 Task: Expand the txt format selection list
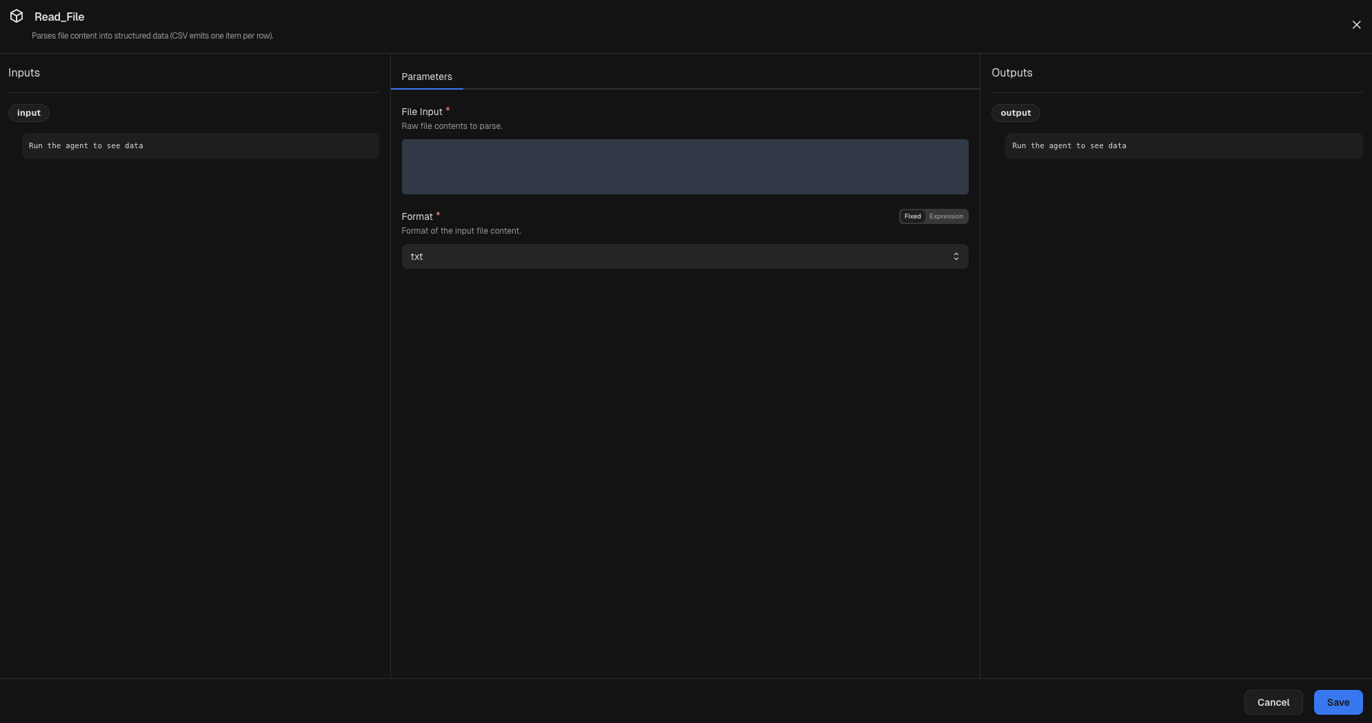coord(684,256)
